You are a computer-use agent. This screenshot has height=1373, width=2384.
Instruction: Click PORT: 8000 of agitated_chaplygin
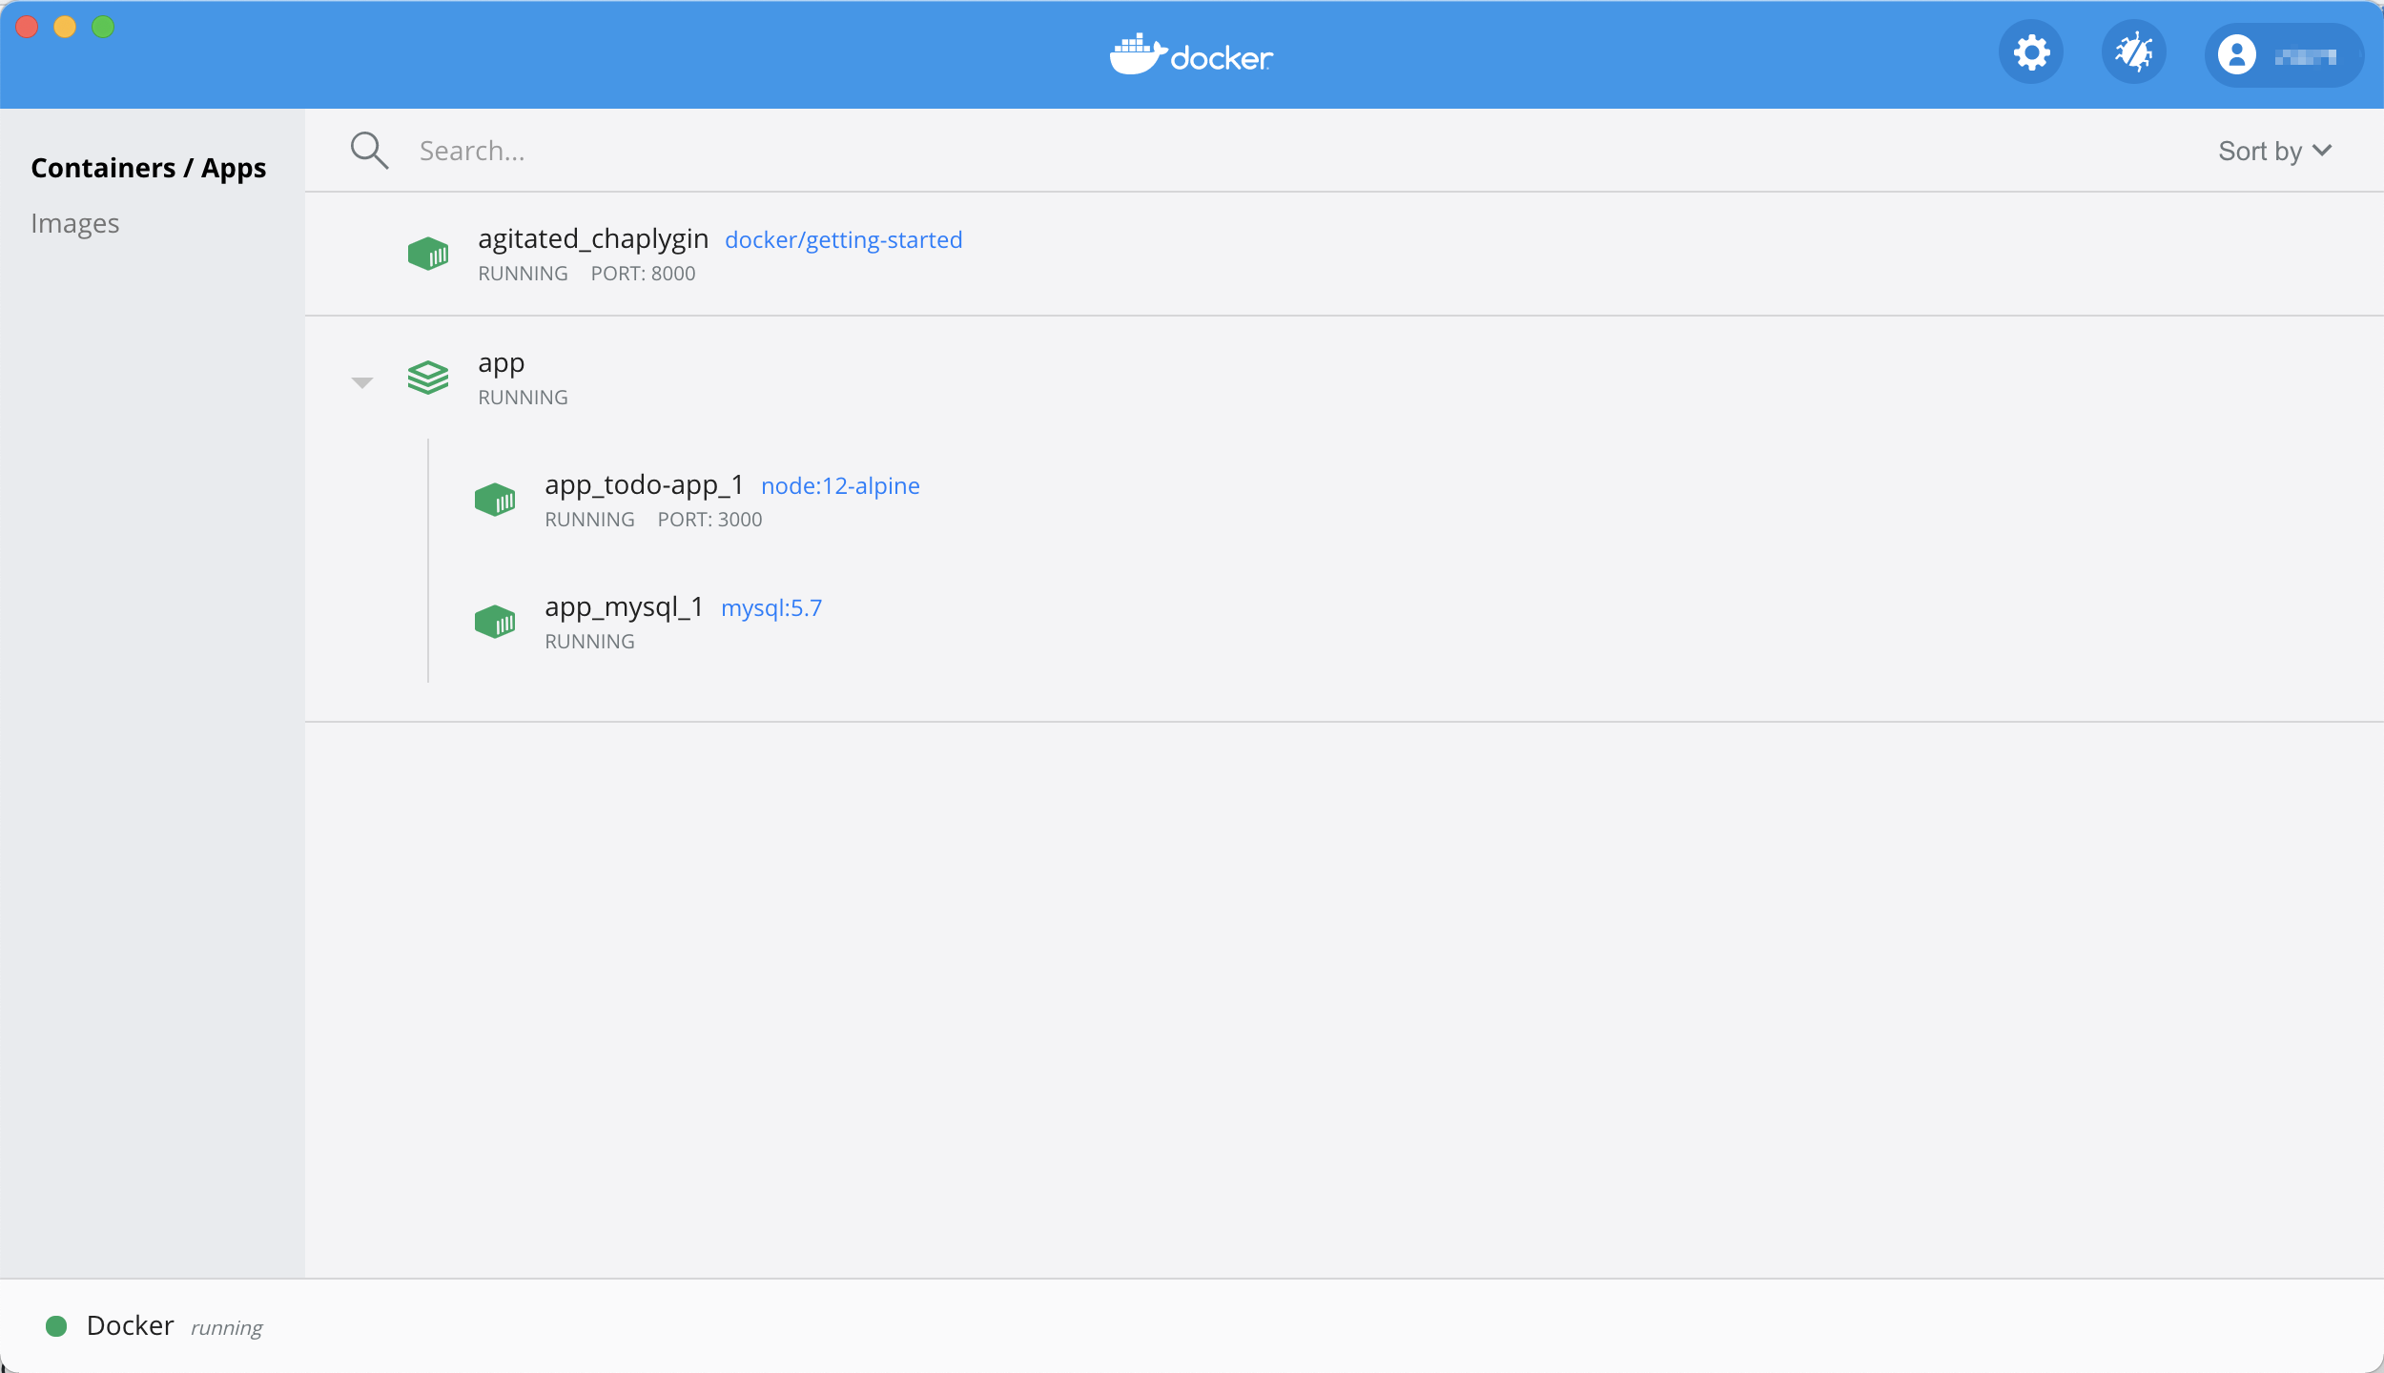point(644,274)
